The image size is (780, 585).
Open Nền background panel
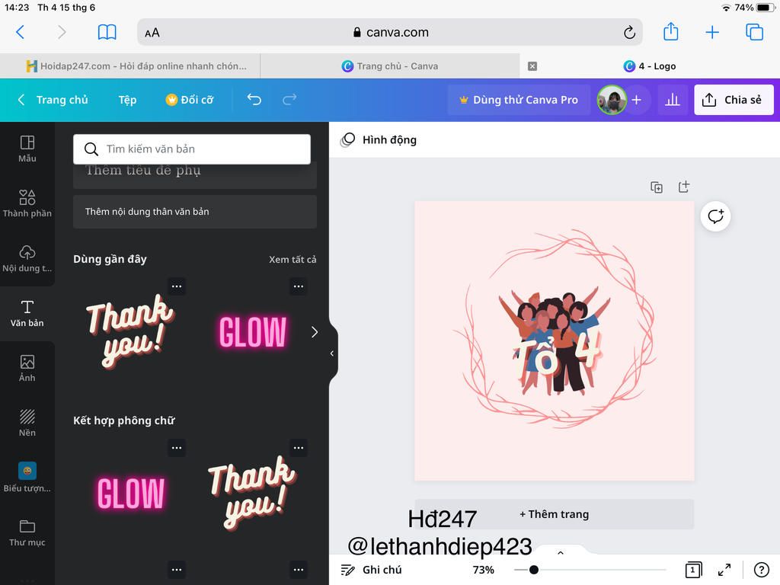(x=27, y=423)
